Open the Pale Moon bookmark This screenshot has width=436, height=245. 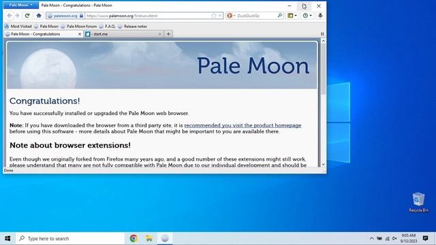(46, 27)
